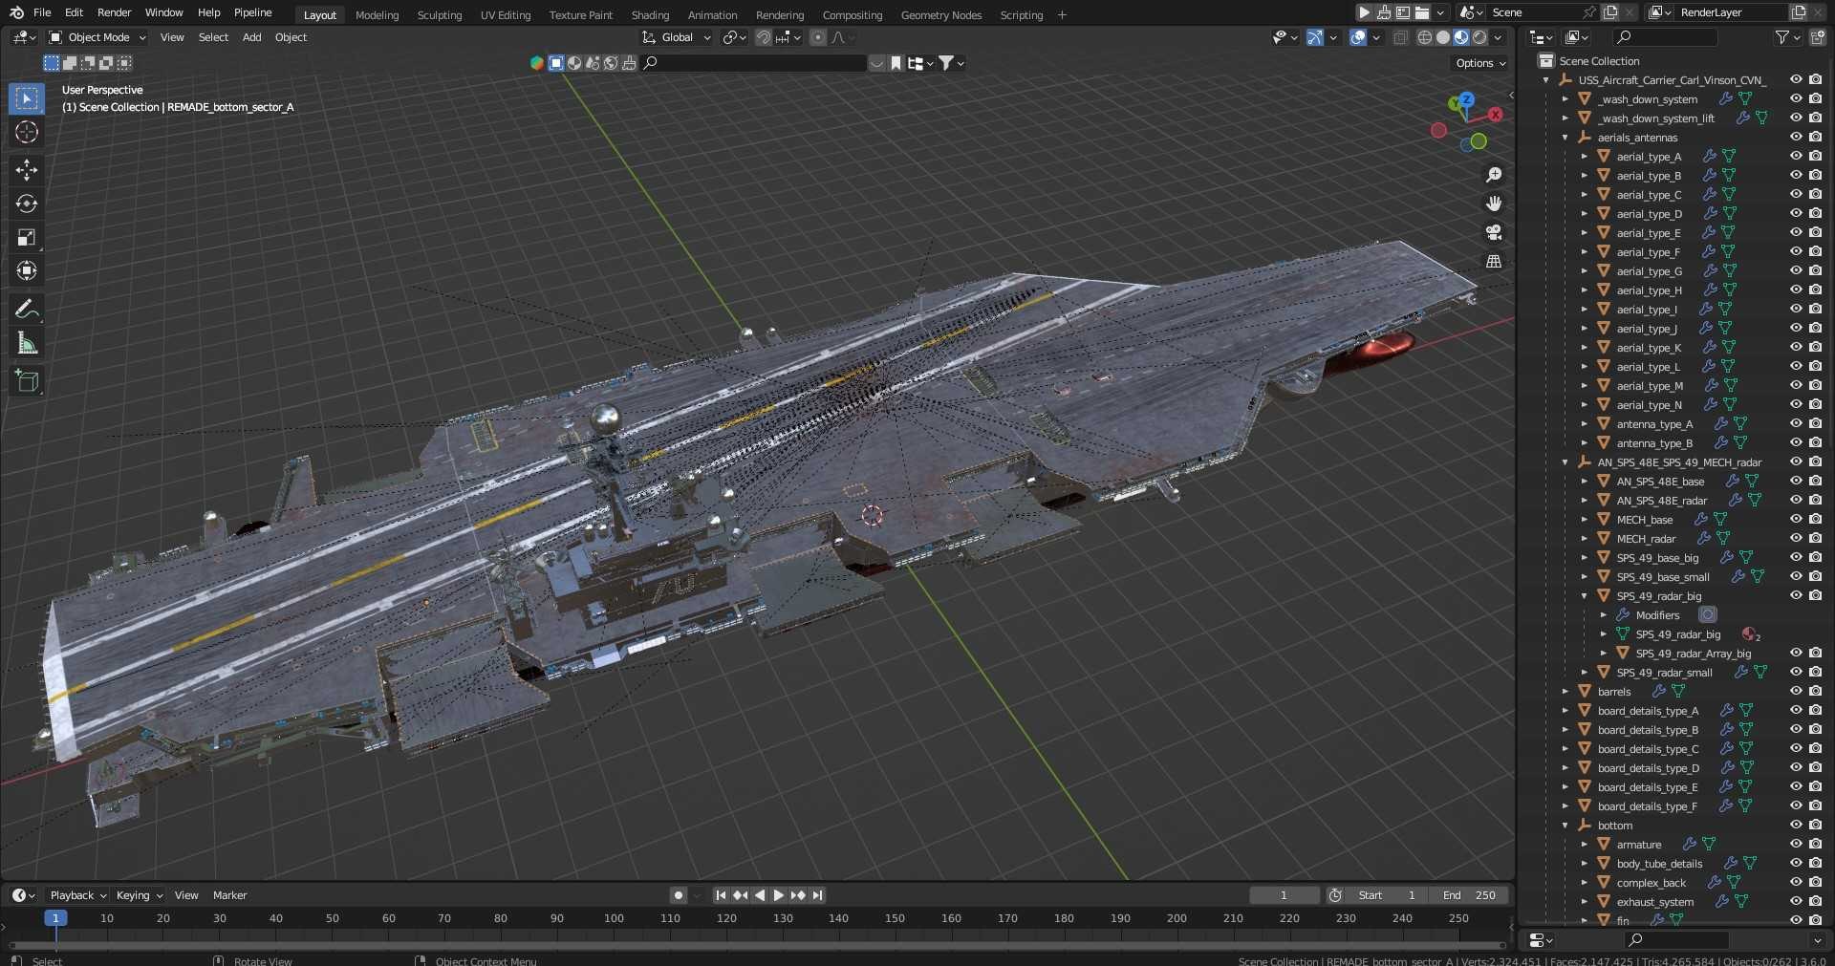This screenshot has height=966, width=1835.
Task: Open the Add menu in viewport
Action: (x=251, y=37)
